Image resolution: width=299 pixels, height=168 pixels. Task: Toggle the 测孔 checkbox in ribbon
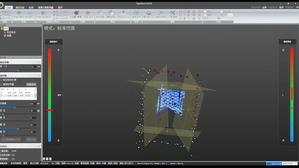click(x=205, y=12)
